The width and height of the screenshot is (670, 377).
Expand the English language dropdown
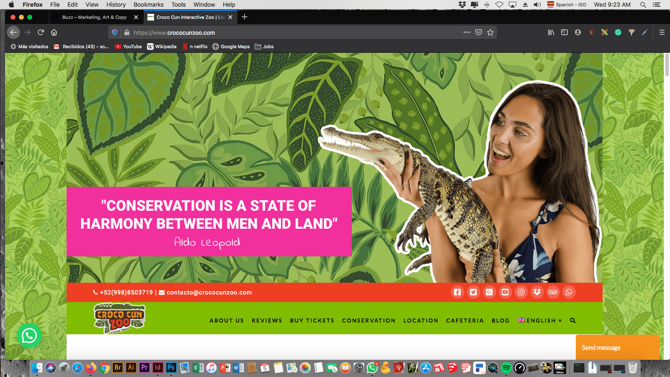click(540, 321)
